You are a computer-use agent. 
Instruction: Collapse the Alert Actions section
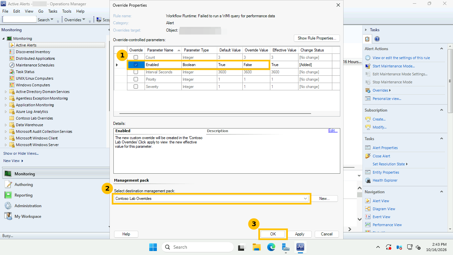[x=441, y=48]
